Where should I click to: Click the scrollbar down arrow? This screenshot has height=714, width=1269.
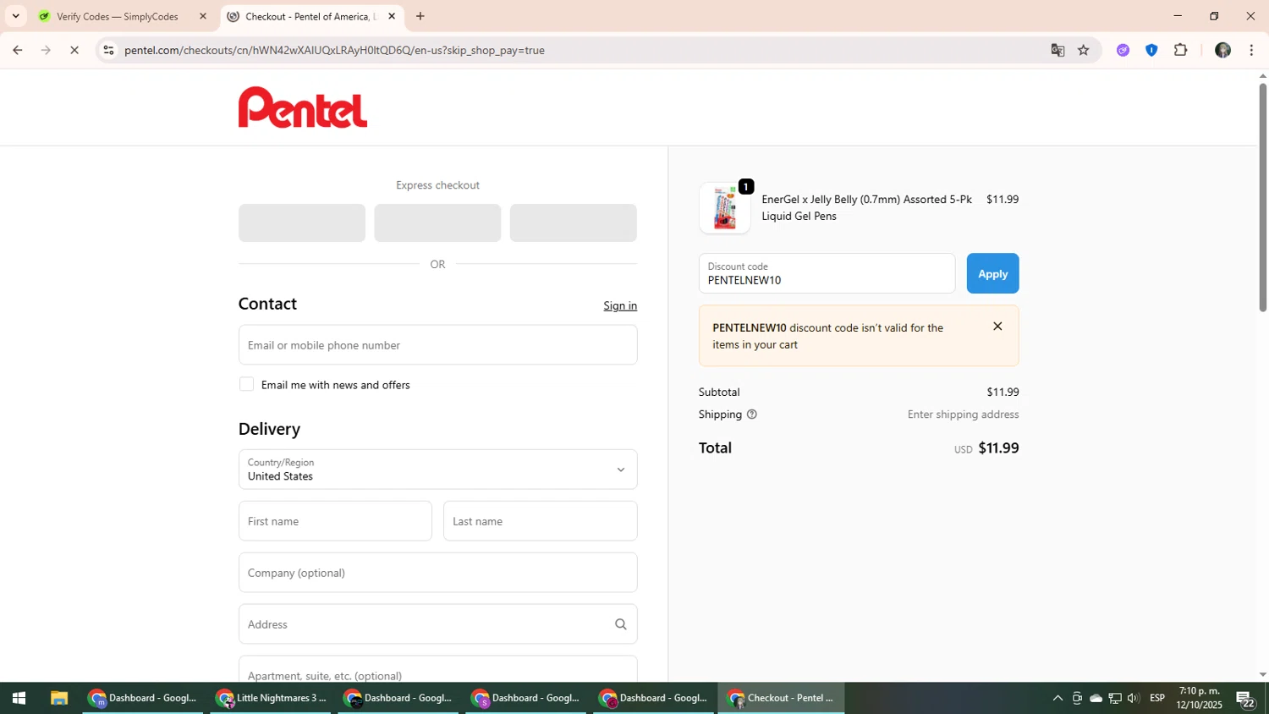coord(1262,675)
